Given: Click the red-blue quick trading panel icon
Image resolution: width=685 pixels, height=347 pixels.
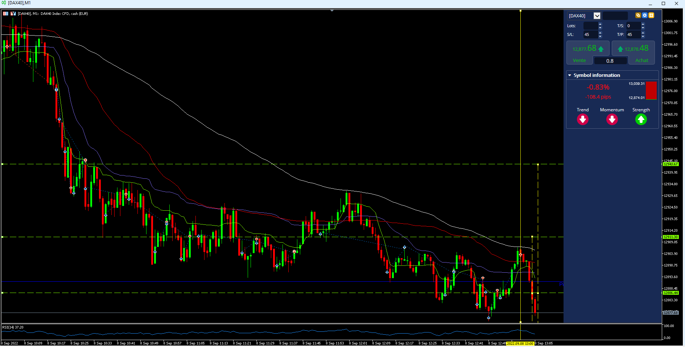Looking at the screenshot, I should click(5, 13).
